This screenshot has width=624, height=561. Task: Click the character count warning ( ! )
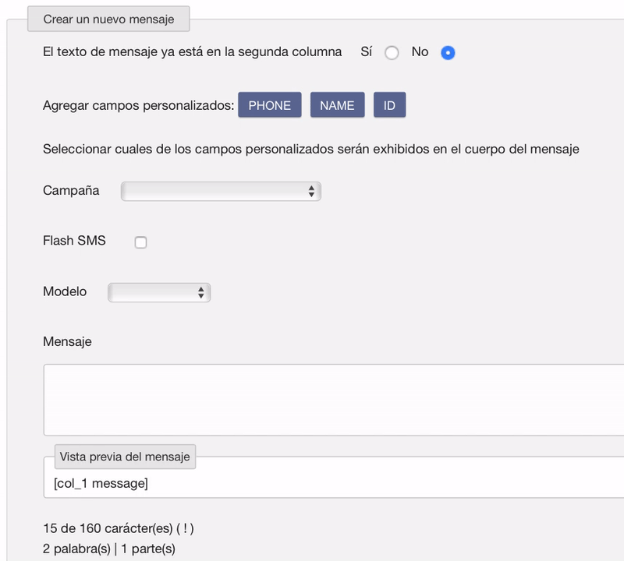(185, 528)
